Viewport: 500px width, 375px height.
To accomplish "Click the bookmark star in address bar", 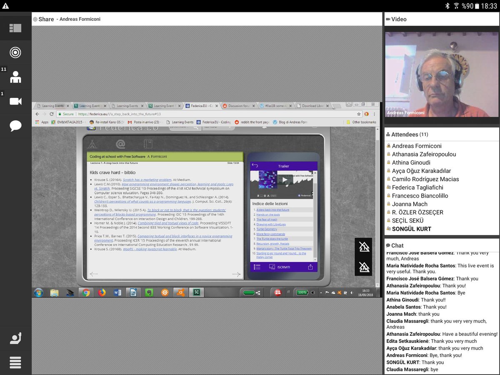I will click(x=359, y=114).
